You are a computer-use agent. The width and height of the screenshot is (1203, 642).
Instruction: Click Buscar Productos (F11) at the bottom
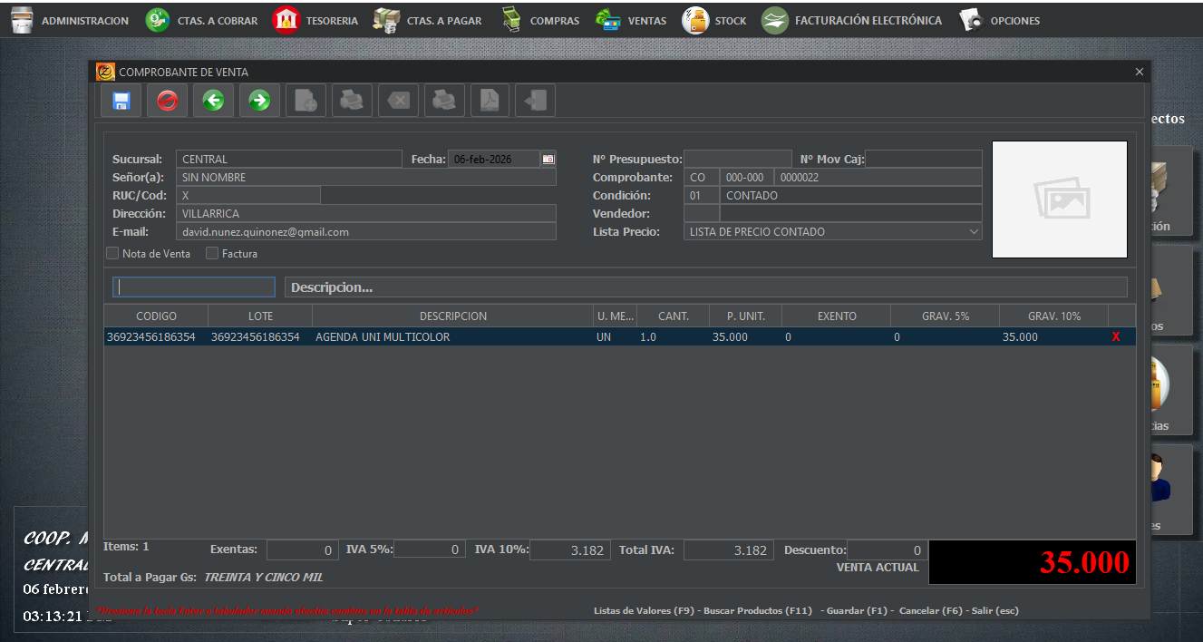(758, 610)
